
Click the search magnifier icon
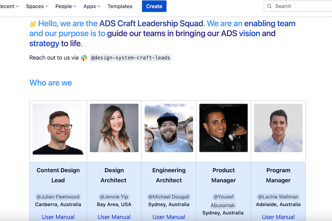[x=269, y=6]
